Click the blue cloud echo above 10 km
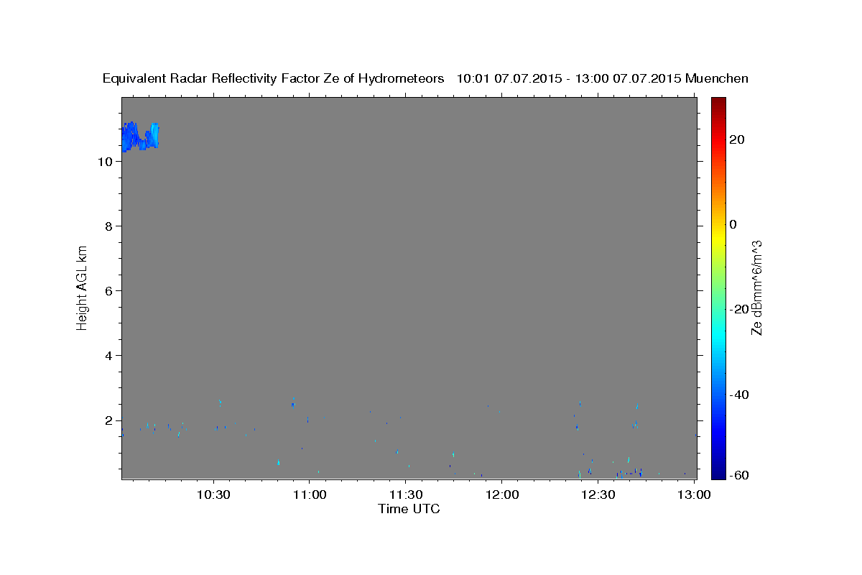Screen dimensions: 862x575 pos(140,137)
